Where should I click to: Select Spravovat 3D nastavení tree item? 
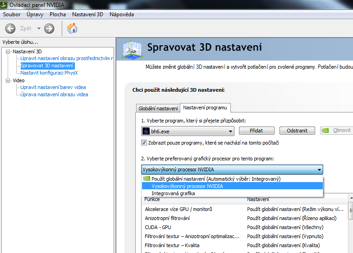pyautogui.click(x=47, y=66)
